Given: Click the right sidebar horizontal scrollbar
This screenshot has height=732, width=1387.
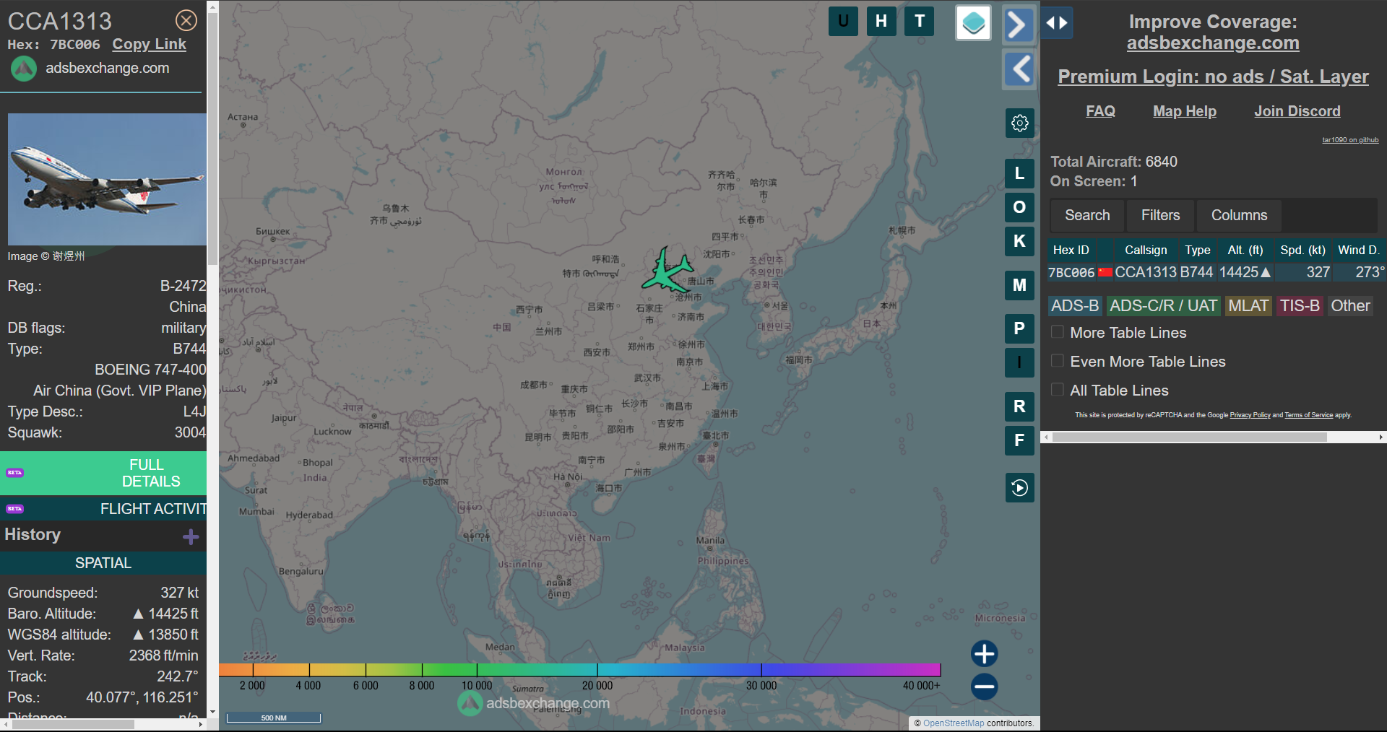Looking at the screenshot, I should coord(1189,437).
